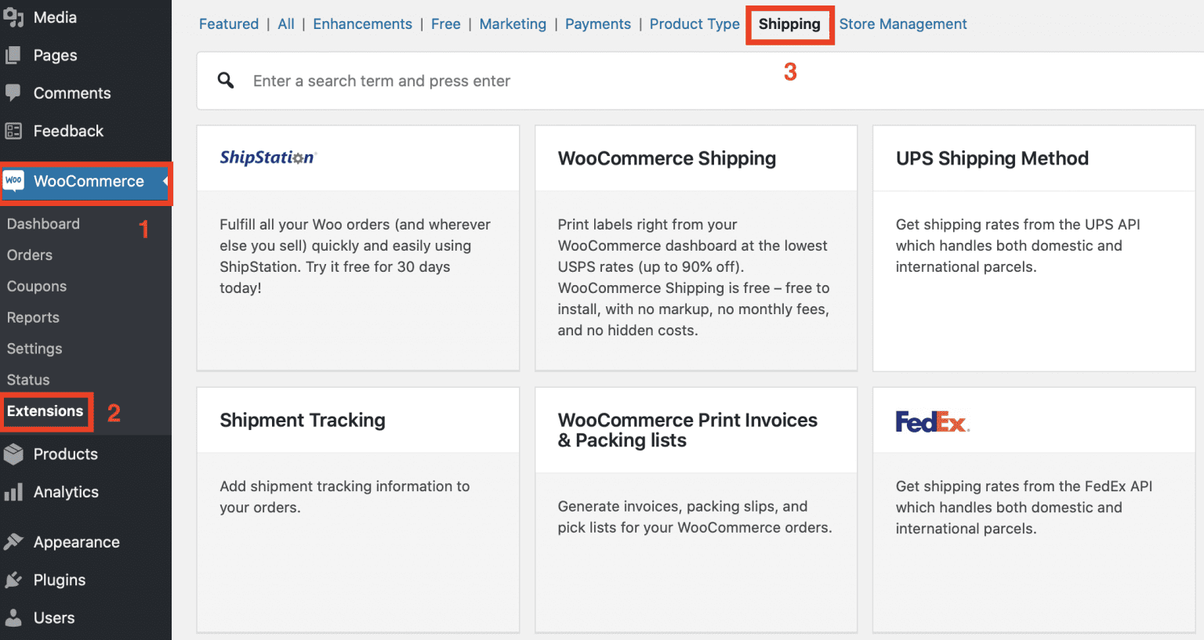Expand the Appearance menu section
The height and width of the screenshot is (640, 1204).
pyautogui.click(x=75, y=541)
